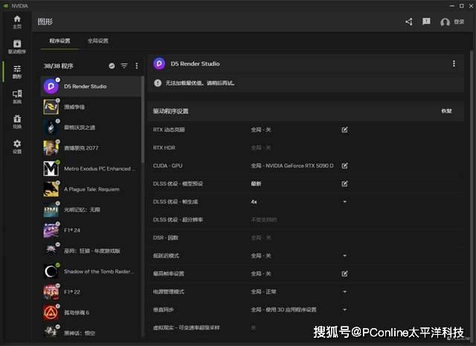Expand the 低延迟模式 dropdown

coord(344,255)
